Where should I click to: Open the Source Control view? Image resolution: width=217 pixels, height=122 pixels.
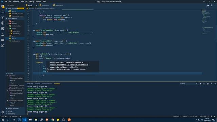pyautogui.click(x=3, y=17)
